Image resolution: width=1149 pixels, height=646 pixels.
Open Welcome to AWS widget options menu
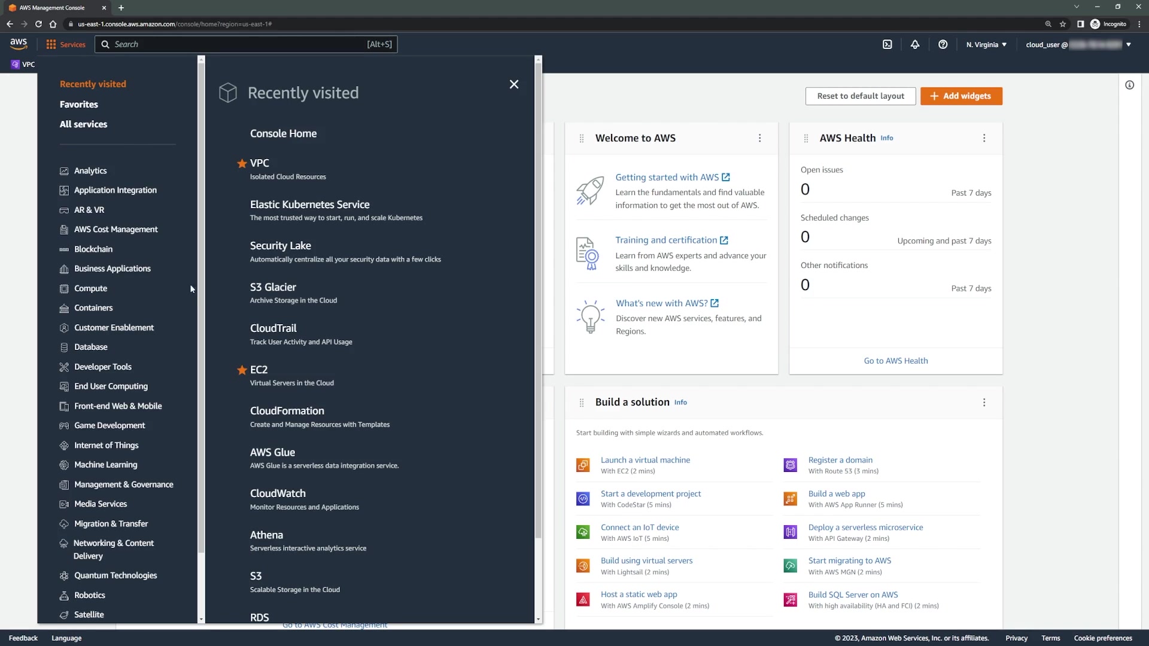(x=759, y=138)
